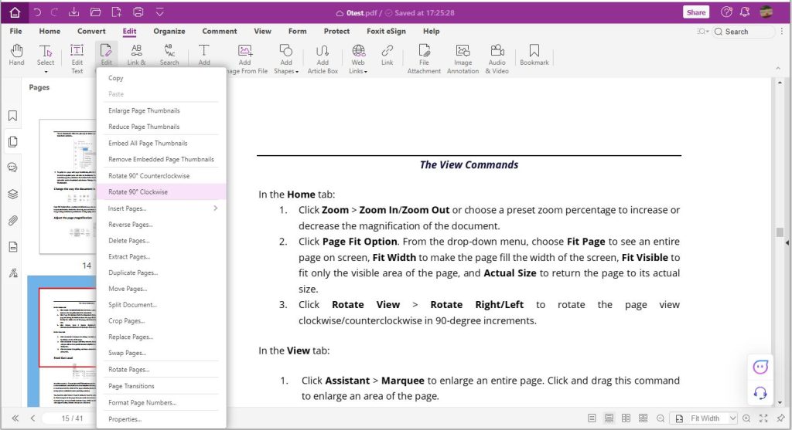Activate the Edit Text tool
Viewport: 792px width, 430px height.
click(77, 59)
